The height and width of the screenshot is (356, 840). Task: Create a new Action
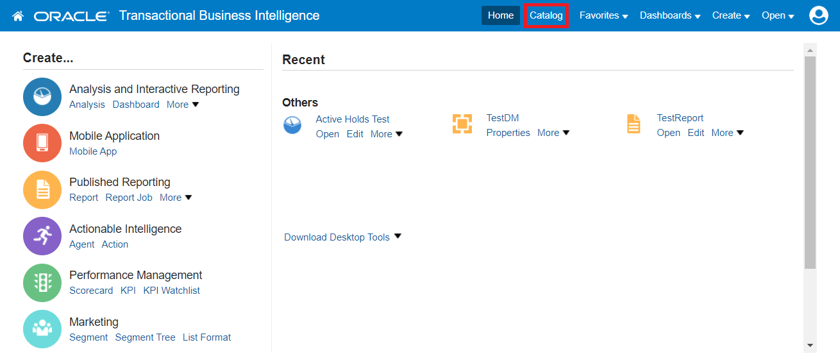click(x=115, y=244)
